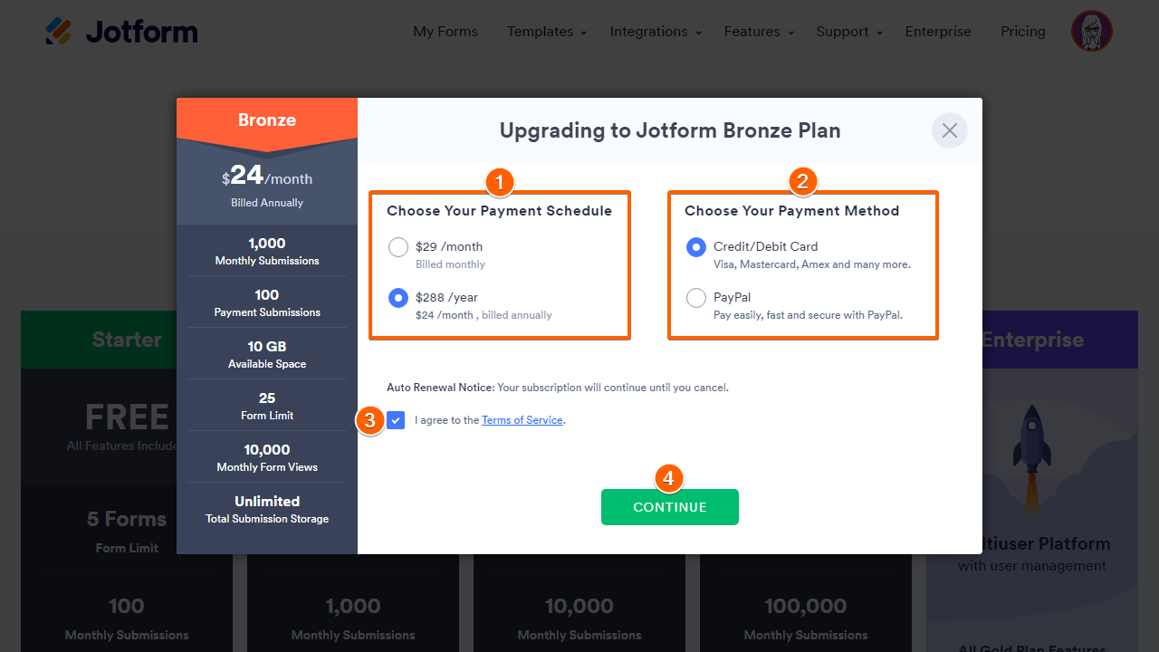Click the orange step 3 badge
The height and width of the screenshot is (652, 1159).
(x=369, y=420)
